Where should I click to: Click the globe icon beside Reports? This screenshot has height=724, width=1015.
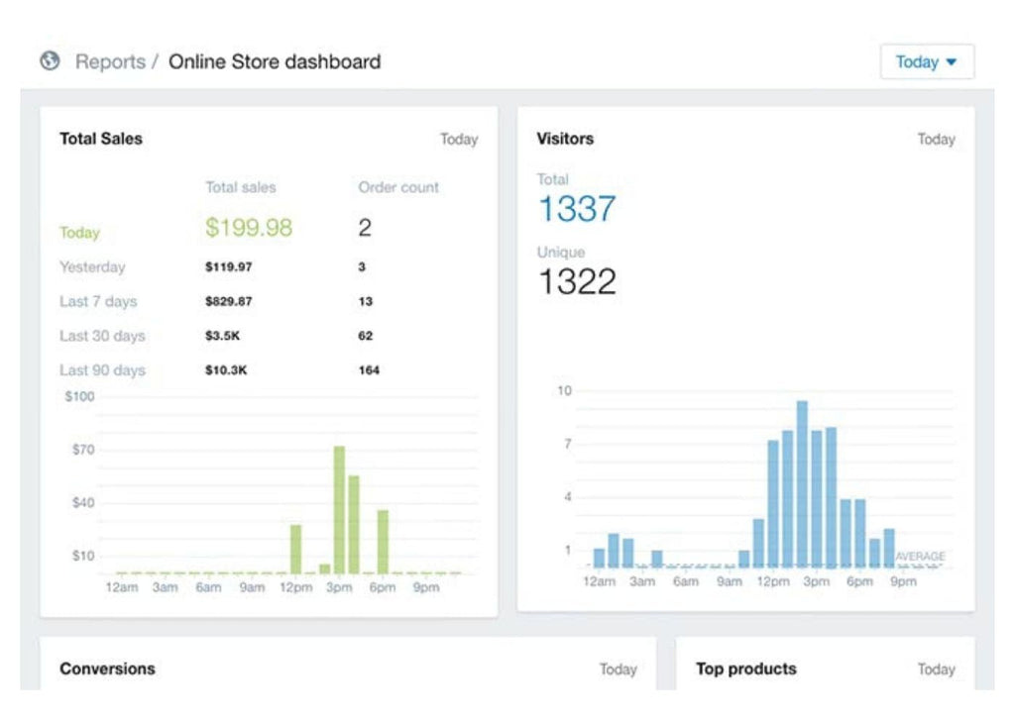click(50, 61)
